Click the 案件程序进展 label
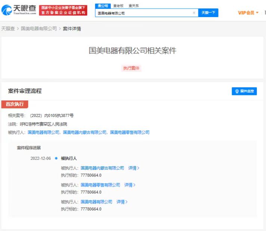 29,148
